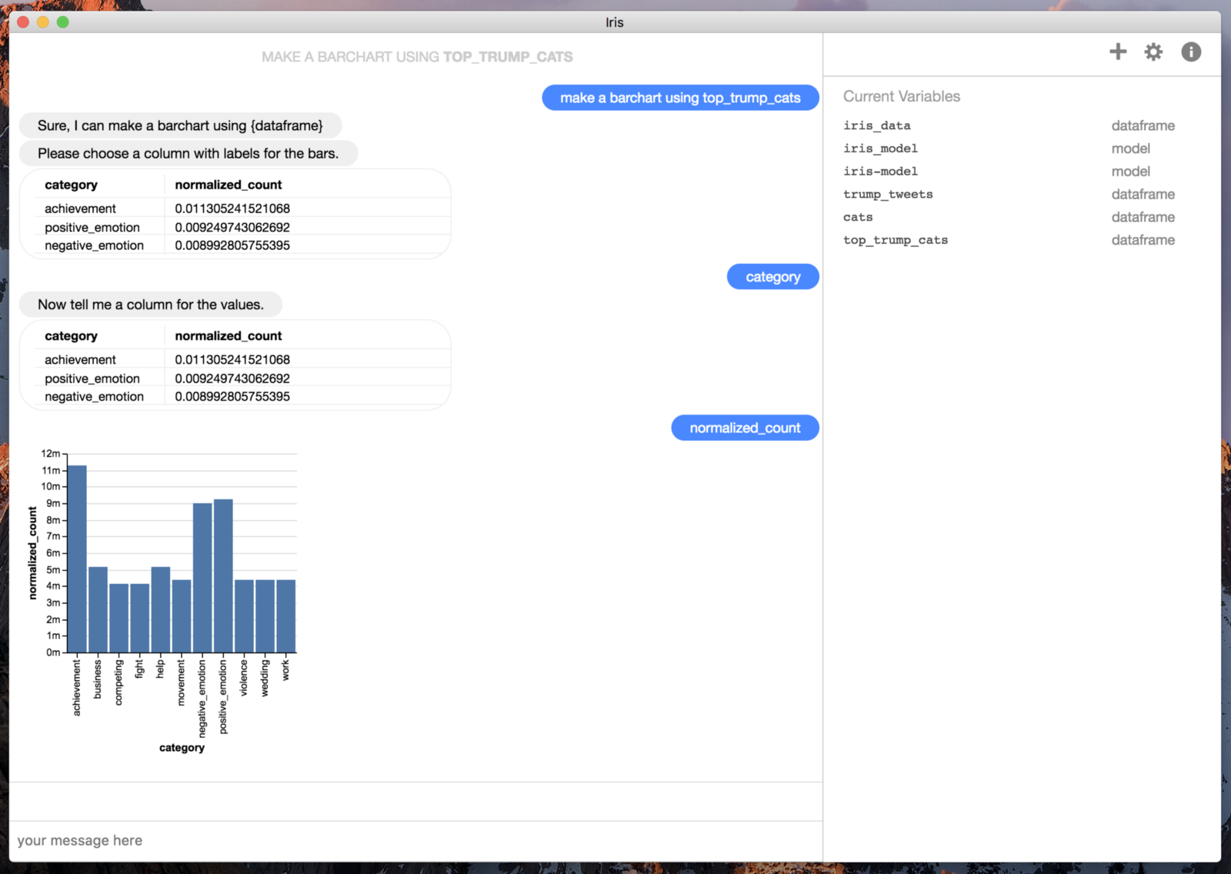Click the work bar in the chart
Image resolution: width=1231 pixels, height=874 pixels.
click(x=286, y=616)
